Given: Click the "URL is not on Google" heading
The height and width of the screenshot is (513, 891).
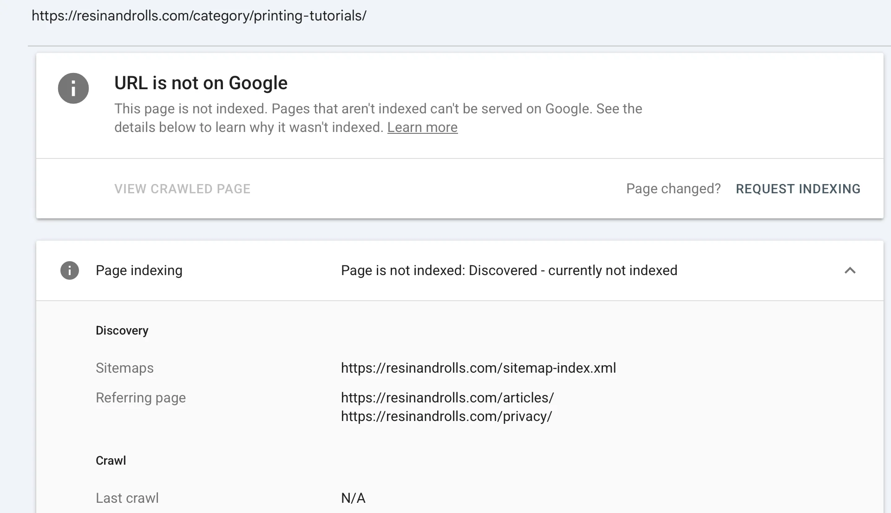Looking at the screenshot, I should click(201, 83).
